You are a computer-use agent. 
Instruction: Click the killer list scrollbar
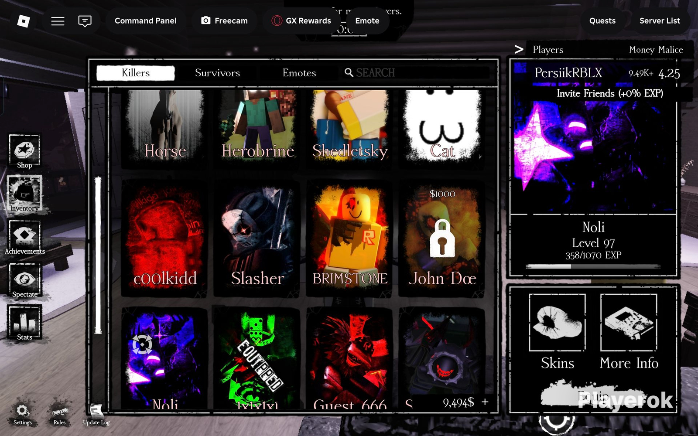pos(98,255)
